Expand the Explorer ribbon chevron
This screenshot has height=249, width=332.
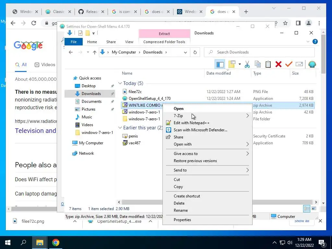coord(308,42)
